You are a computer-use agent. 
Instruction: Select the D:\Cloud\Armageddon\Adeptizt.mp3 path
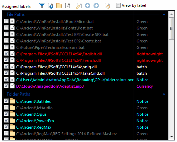tap(50, 86)
